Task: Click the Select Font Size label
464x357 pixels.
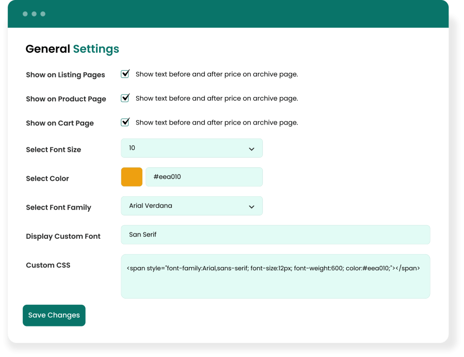Action: pyautogui.click(x=54, y=150)
